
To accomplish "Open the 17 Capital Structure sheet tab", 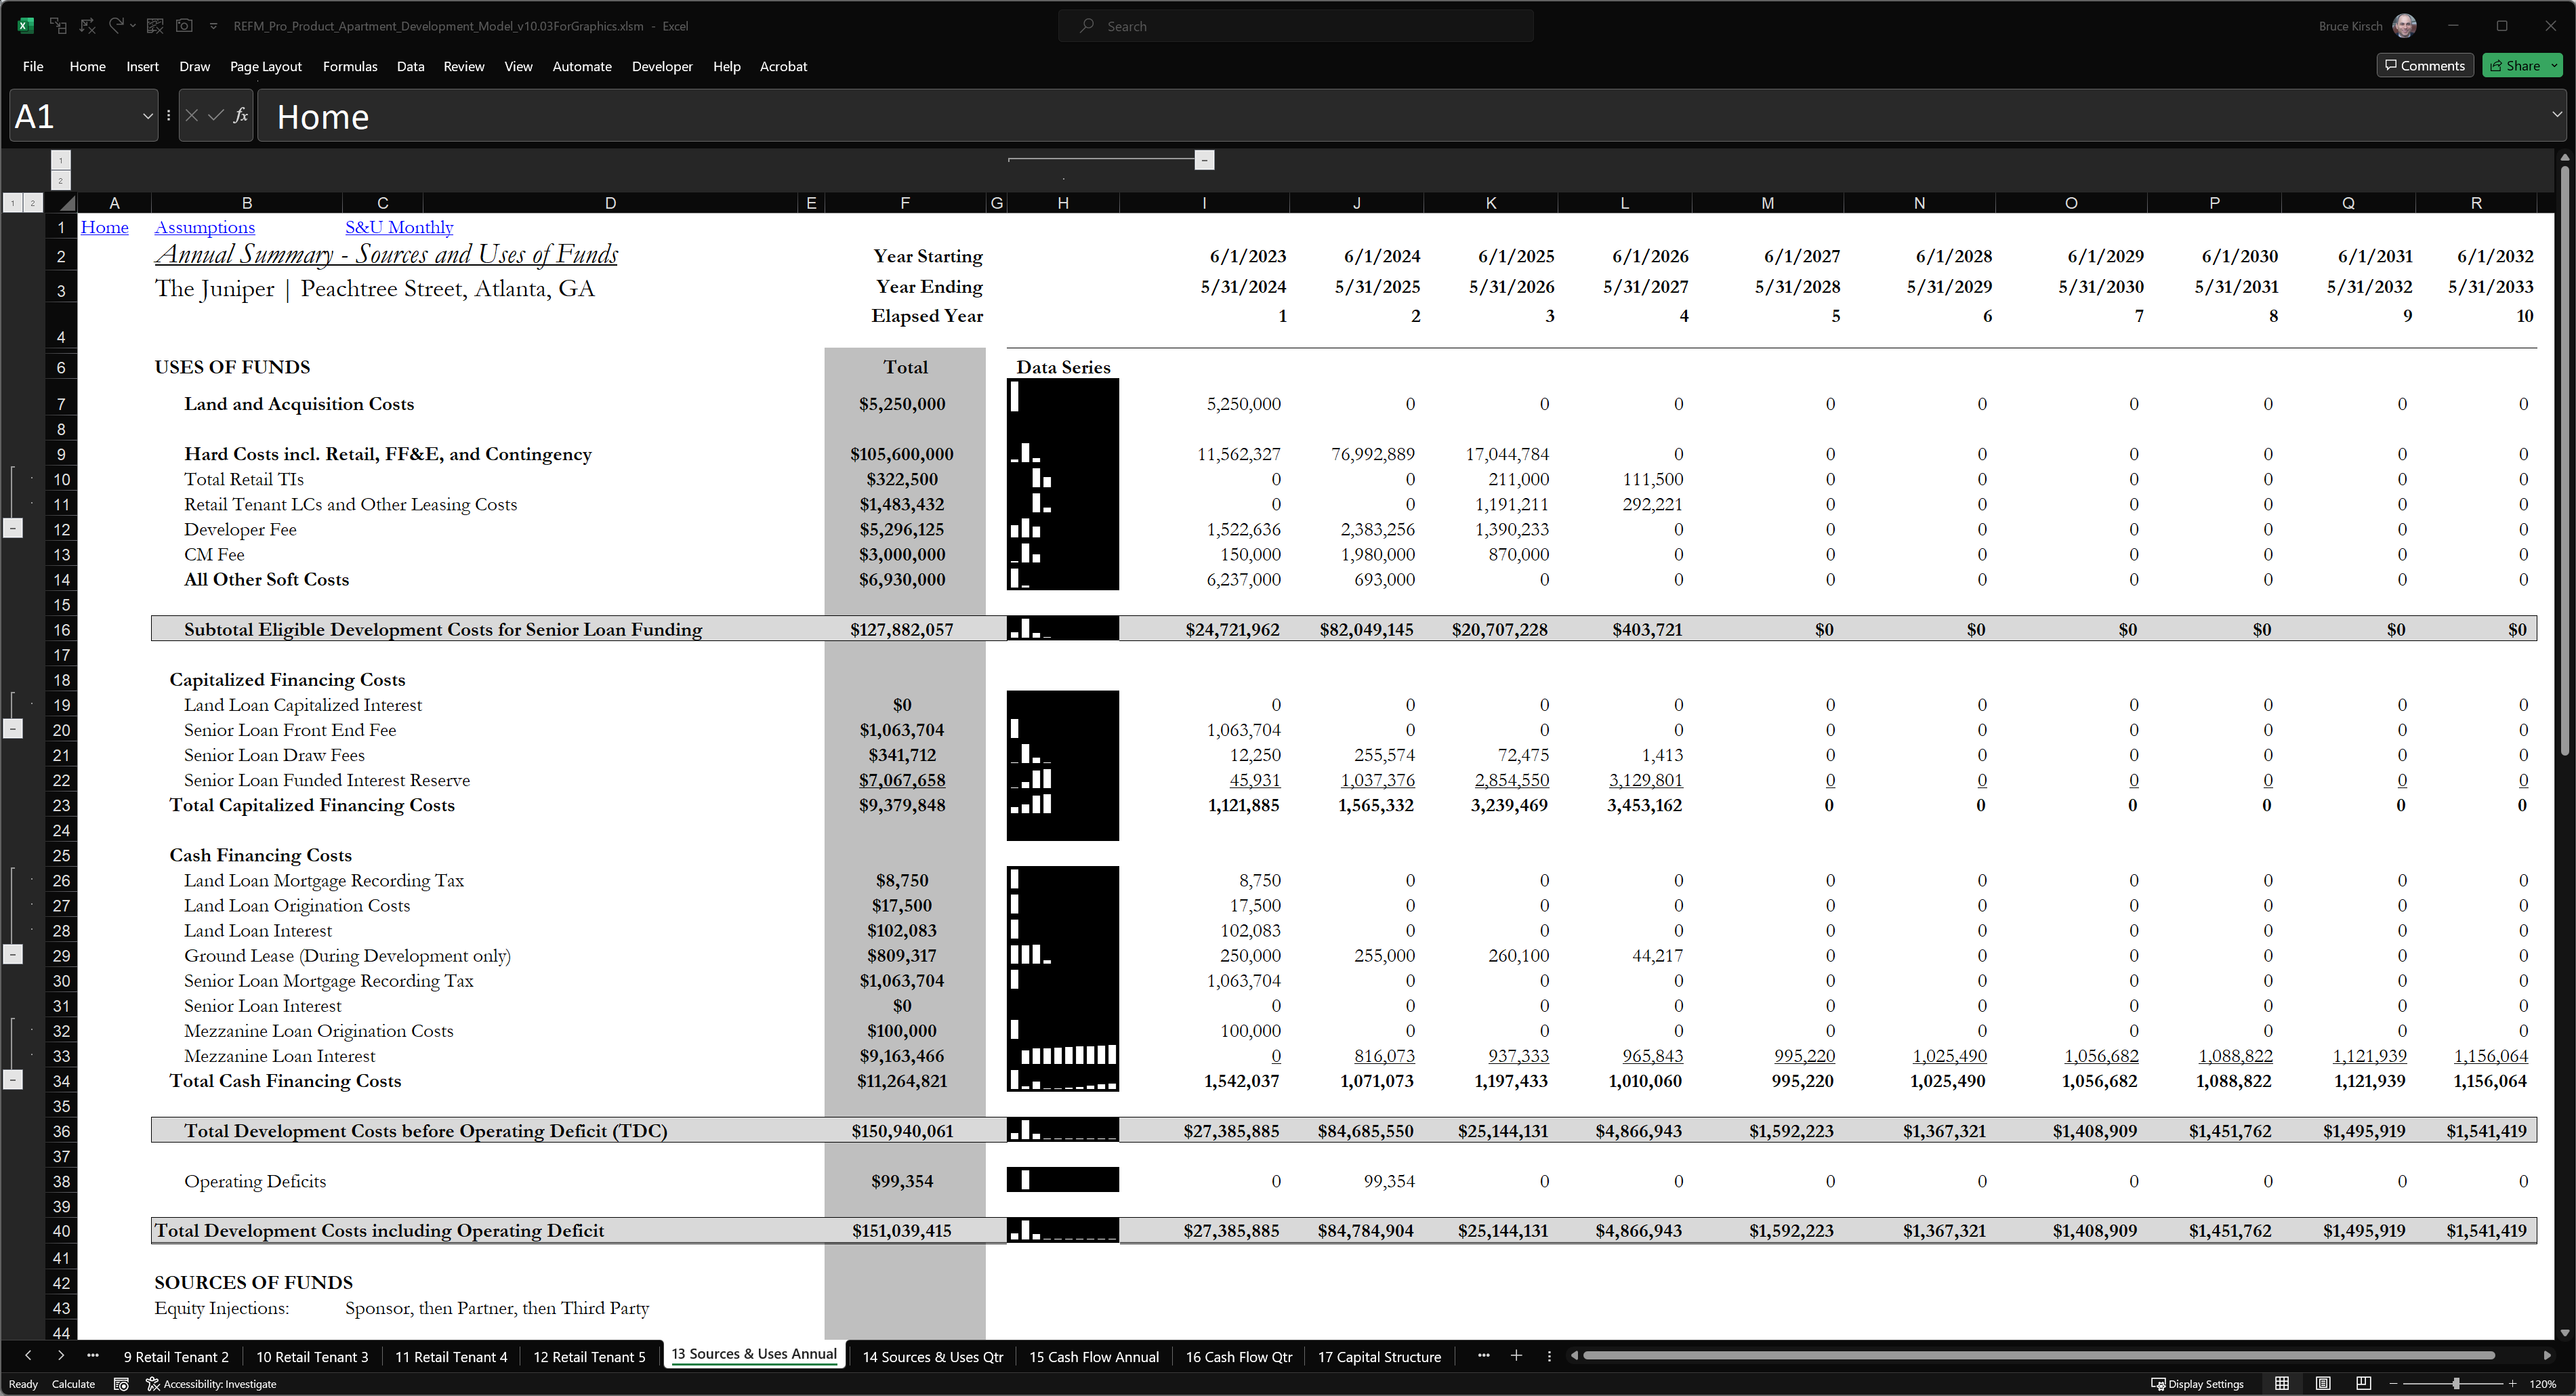I will 1379,1357.
